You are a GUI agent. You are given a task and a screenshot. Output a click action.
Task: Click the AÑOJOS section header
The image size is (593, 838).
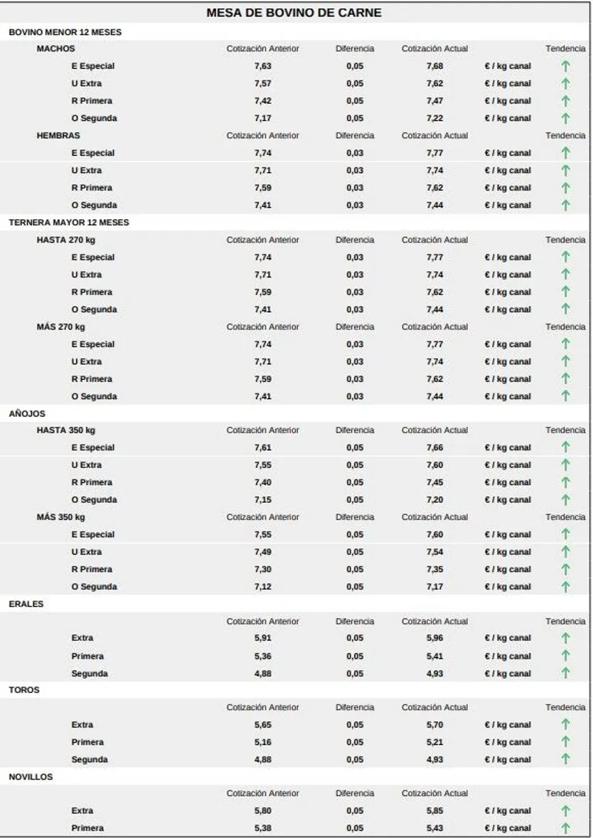27,413
